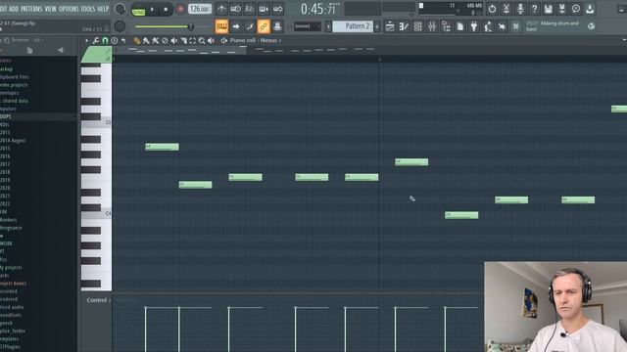The height and width of the screenshot is (352, 627).
Task: Toggle wait for input before recording
Action: pyautogui.click(x=235, y=9)
